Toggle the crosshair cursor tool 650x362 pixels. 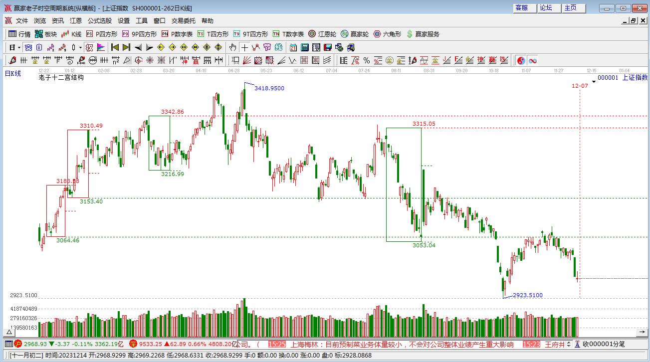click(x=244, y=47)
